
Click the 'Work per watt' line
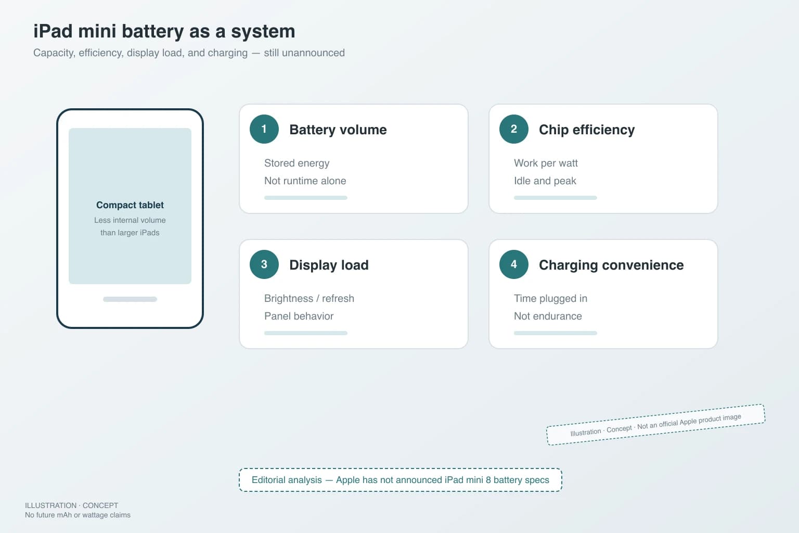click(546, 163)
